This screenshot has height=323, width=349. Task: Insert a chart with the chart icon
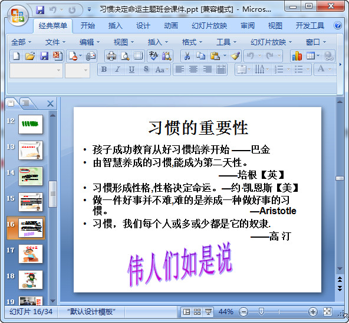pos(297,56)
